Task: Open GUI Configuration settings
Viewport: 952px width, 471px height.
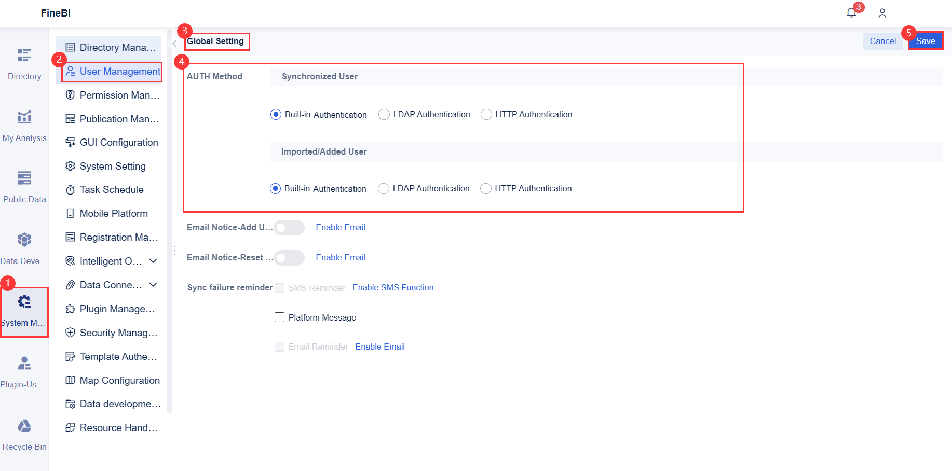Action: point(119,142)
